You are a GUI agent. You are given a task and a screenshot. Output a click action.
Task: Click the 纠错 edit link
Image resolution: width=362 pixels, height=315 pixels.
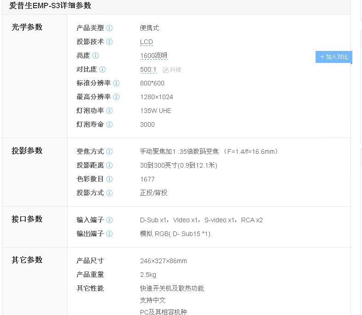[x=172, y=70]
